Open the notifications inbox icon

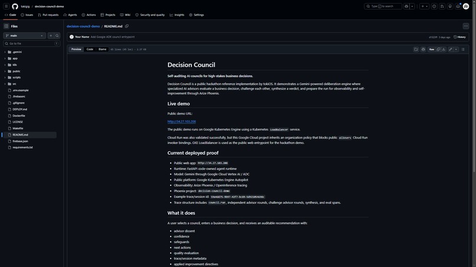pos(458,6)
